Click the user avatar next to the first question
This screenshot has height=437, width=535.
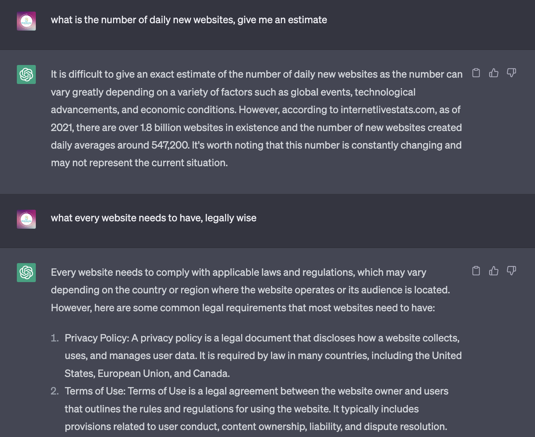coord(26,21)
